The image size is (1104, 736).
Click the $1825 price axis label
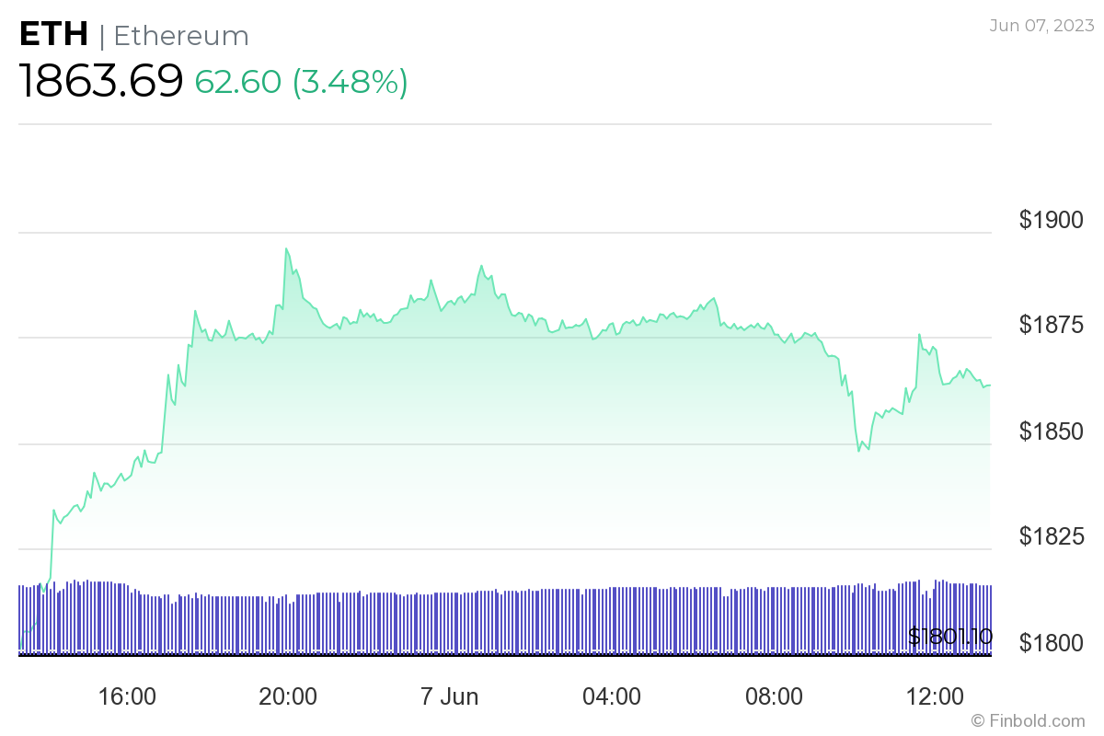tap(1052, 535)
